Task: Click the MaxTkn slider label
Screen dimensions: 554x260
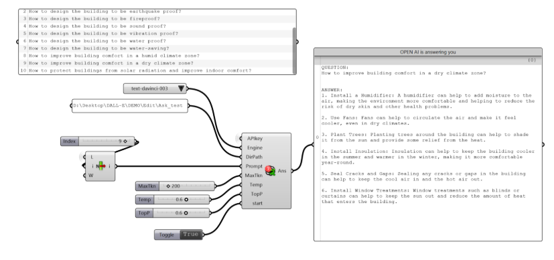Action: click(147, 186)
